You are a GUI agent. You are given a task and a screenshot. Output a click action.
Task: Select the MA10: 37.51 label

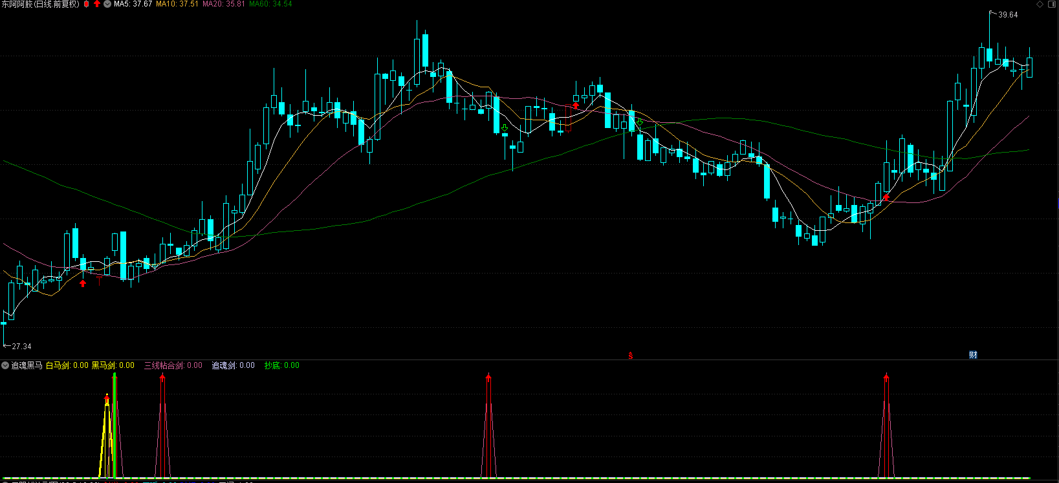pyautogui.click(x=177, y=4)
